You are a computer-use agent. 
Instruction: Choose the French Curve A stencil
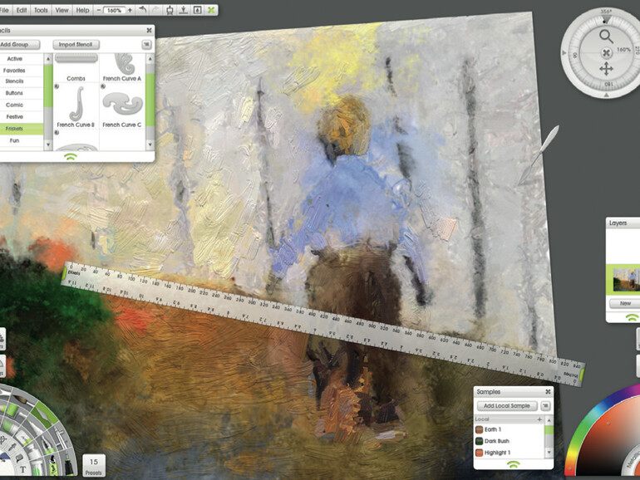click(122, 68)
